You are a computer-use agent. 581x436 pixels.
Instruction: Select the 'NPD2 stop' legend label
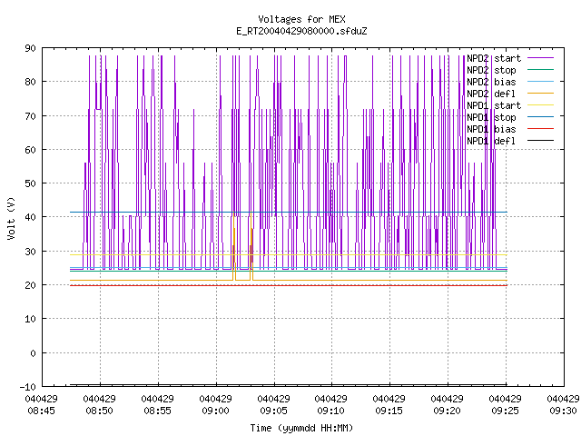pos(491,70)
